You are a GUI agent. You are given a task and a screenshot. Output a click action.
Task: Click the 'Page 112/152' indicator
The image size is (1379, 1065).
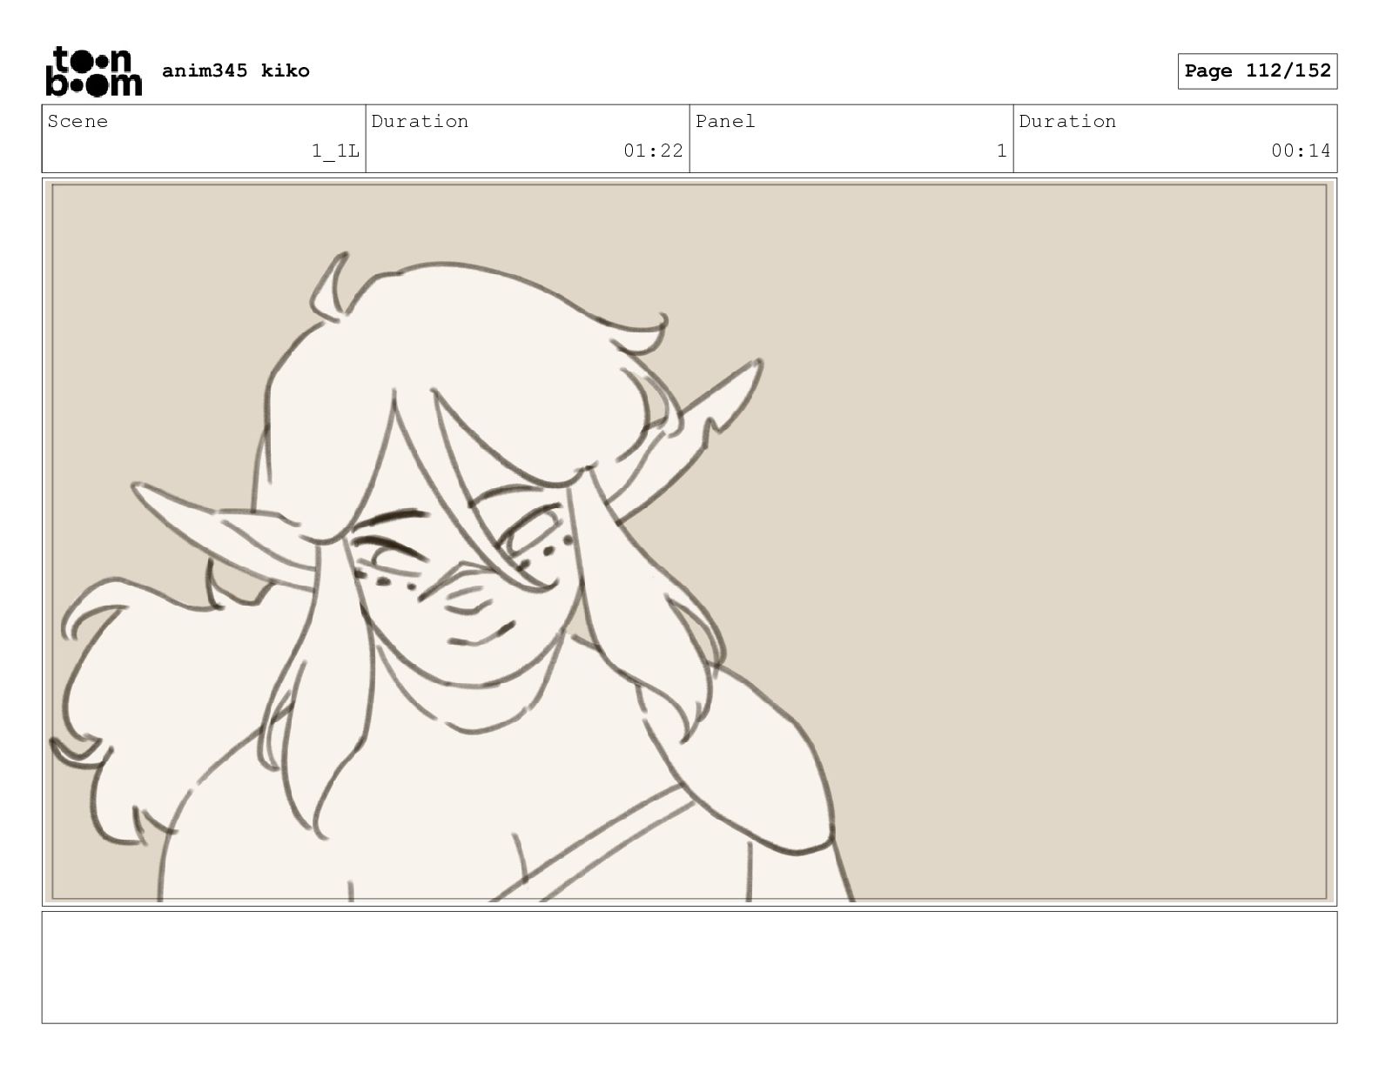(1257, 70)
